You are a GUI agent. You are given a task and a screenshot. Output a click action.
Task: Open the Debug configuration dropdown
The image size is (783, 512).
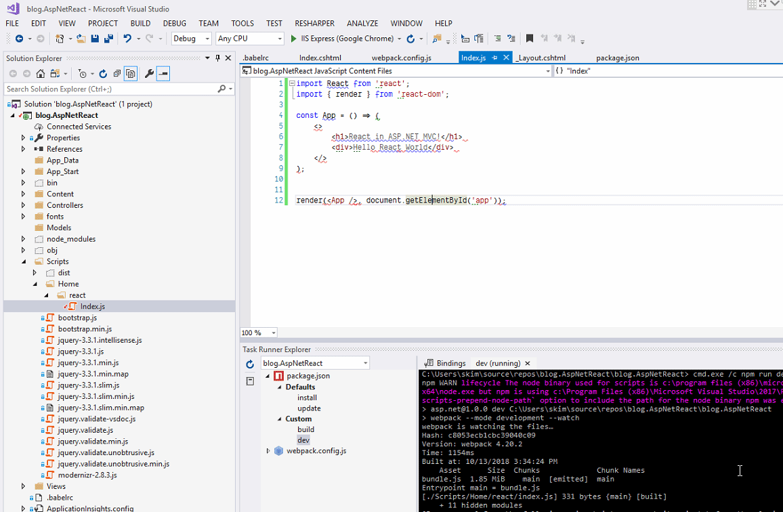tap(207, 39)
